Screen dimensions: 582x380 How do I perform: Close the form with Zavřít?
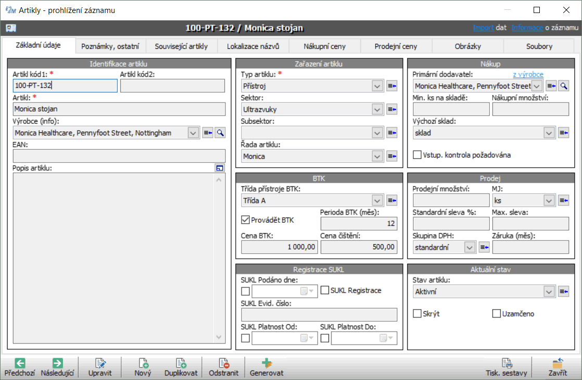[558, 368]
